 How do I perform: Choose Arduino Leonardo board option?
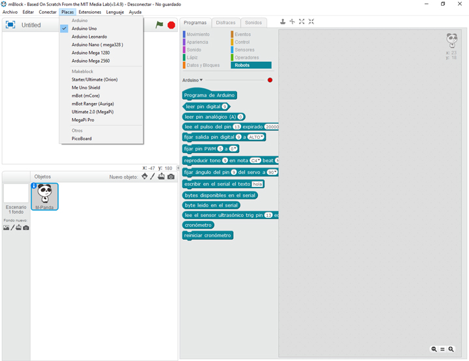tap(89, 36)
